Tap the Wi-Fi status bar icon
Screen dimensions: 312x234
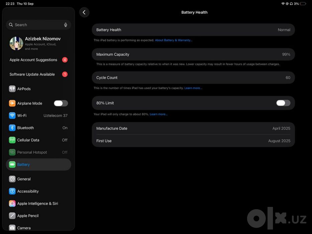point(283,4)
